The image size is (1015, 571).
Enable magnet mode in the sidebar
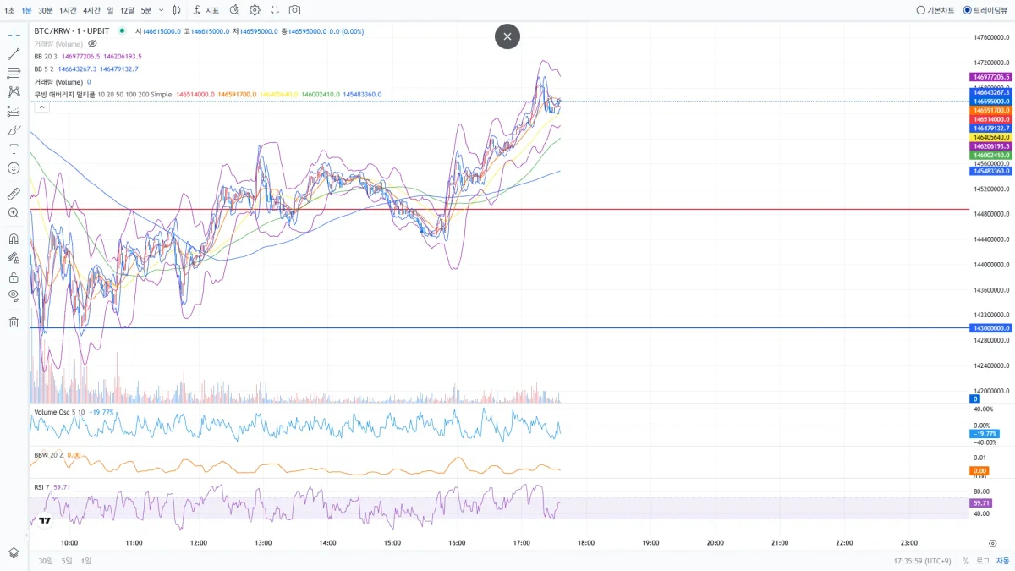14,239
